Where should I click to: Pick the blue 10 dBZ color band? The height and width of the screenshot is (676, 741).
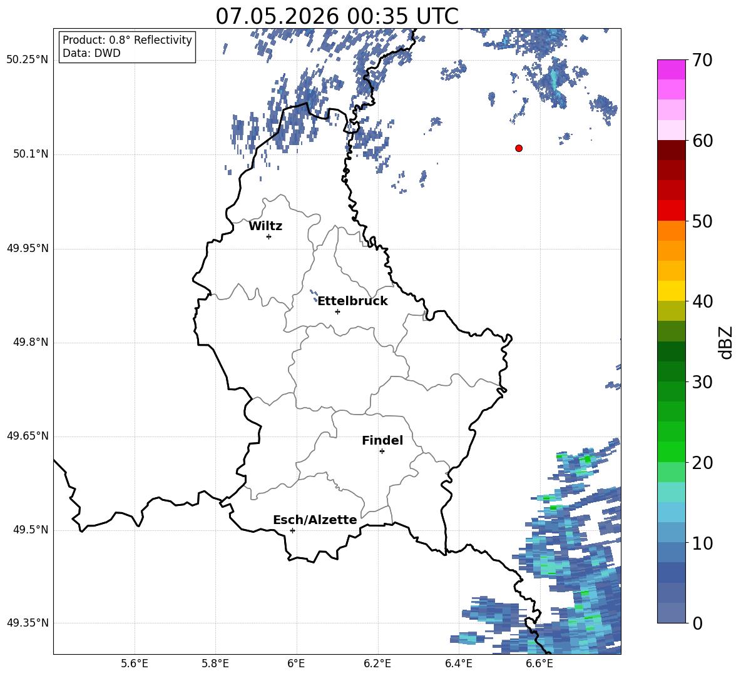pos(671,532)
